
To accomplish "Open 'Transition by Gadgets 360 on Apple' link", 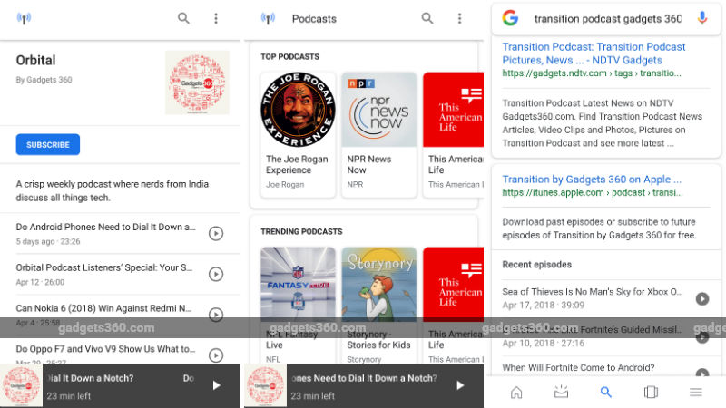I will [592, 180].
